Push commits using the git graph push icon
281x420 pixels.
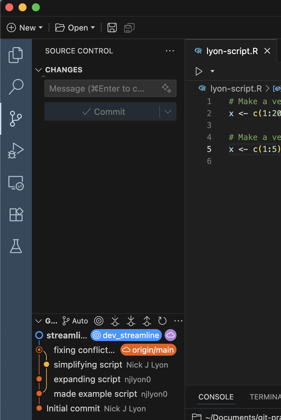tap(147, 321)
